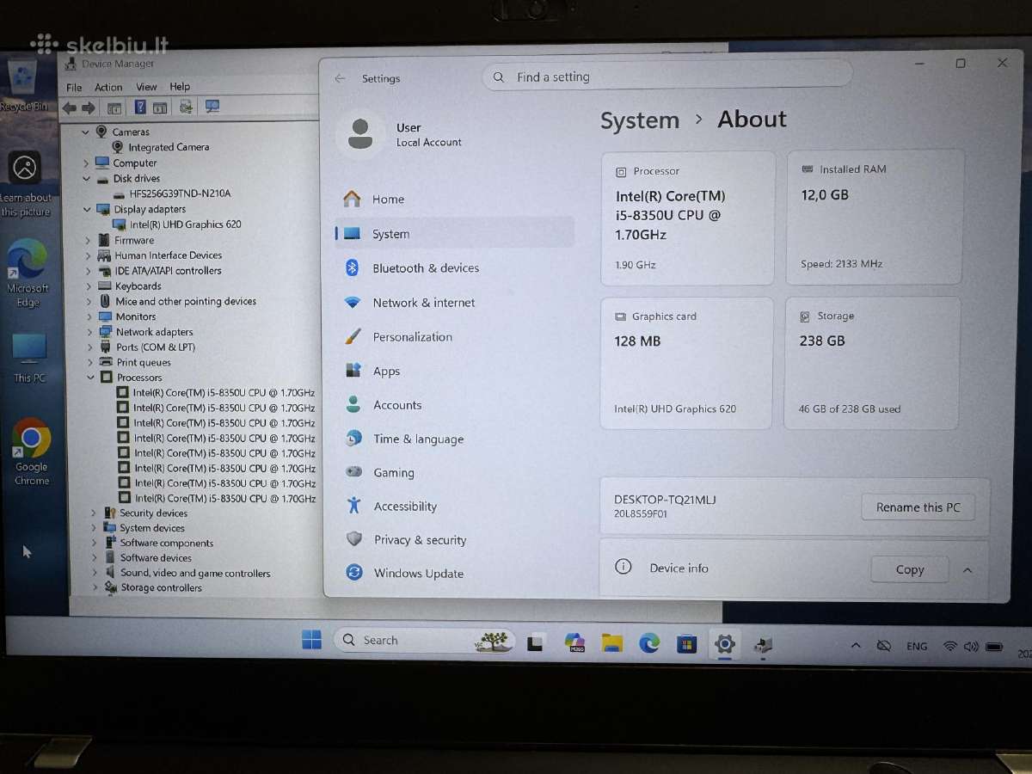Select Human Interface Devices node

pyautogui.click(x=169, y=255)
